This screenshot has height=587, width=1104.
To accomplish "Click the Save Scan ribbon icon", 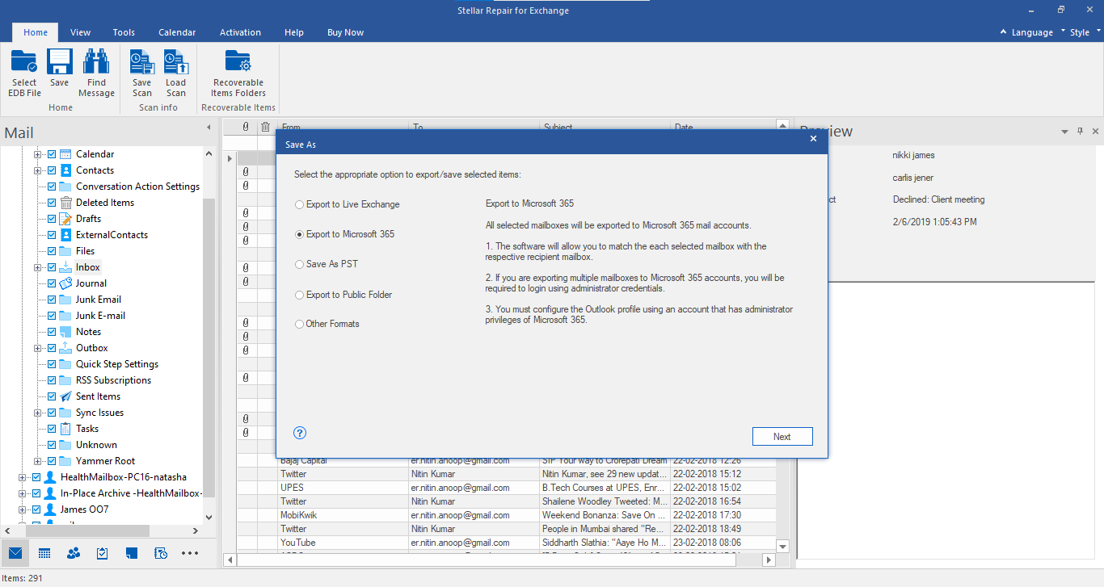I will point(142,63).
